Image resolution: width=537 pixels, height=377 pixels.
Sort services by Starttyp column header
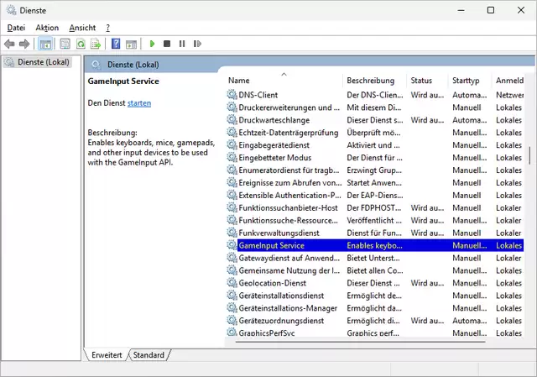click(x=466, y=81)
